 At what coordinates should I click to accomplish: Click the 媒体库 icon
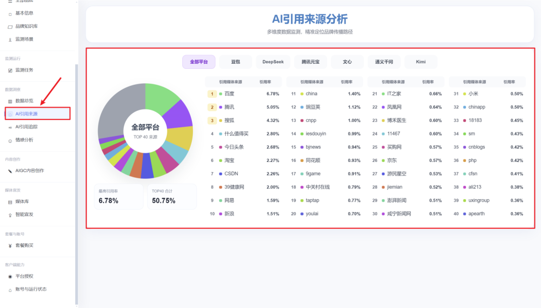[10, 202]
